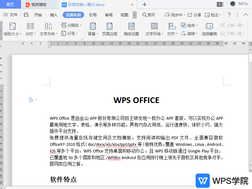Collapse the ribbon with the chevron toggle
252x189 pixels.
point(246,14)
